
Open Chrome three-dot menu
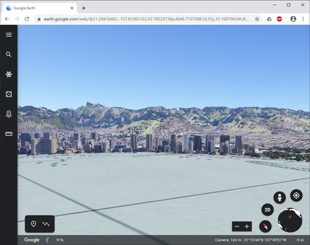(303, 19)
